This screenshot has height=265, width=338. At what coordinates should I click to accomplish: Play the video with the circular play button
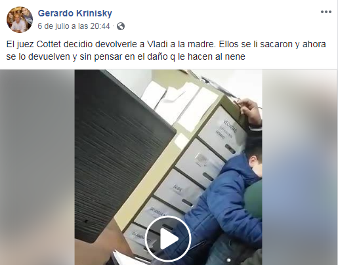point(168,239)
